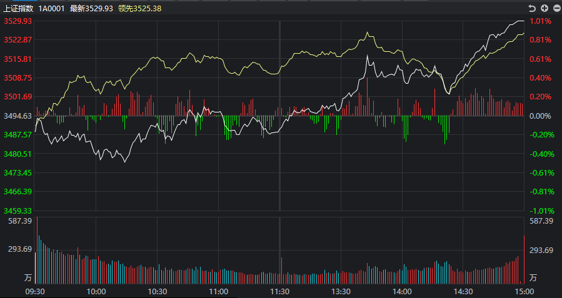Click the 10:00 time label
Viewport: 562px width, 298px height.
pos(96,292)
